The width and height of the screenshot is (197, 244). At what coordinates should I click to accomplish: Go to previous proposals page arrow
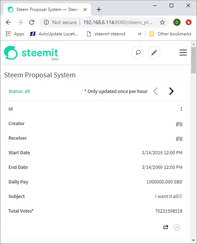155,91
